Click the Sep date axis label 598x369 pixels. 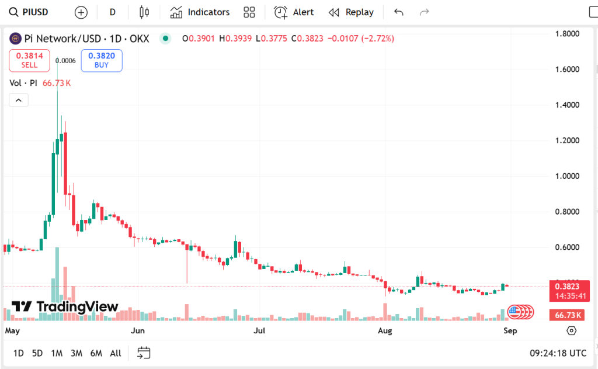(x=510, y=330)
